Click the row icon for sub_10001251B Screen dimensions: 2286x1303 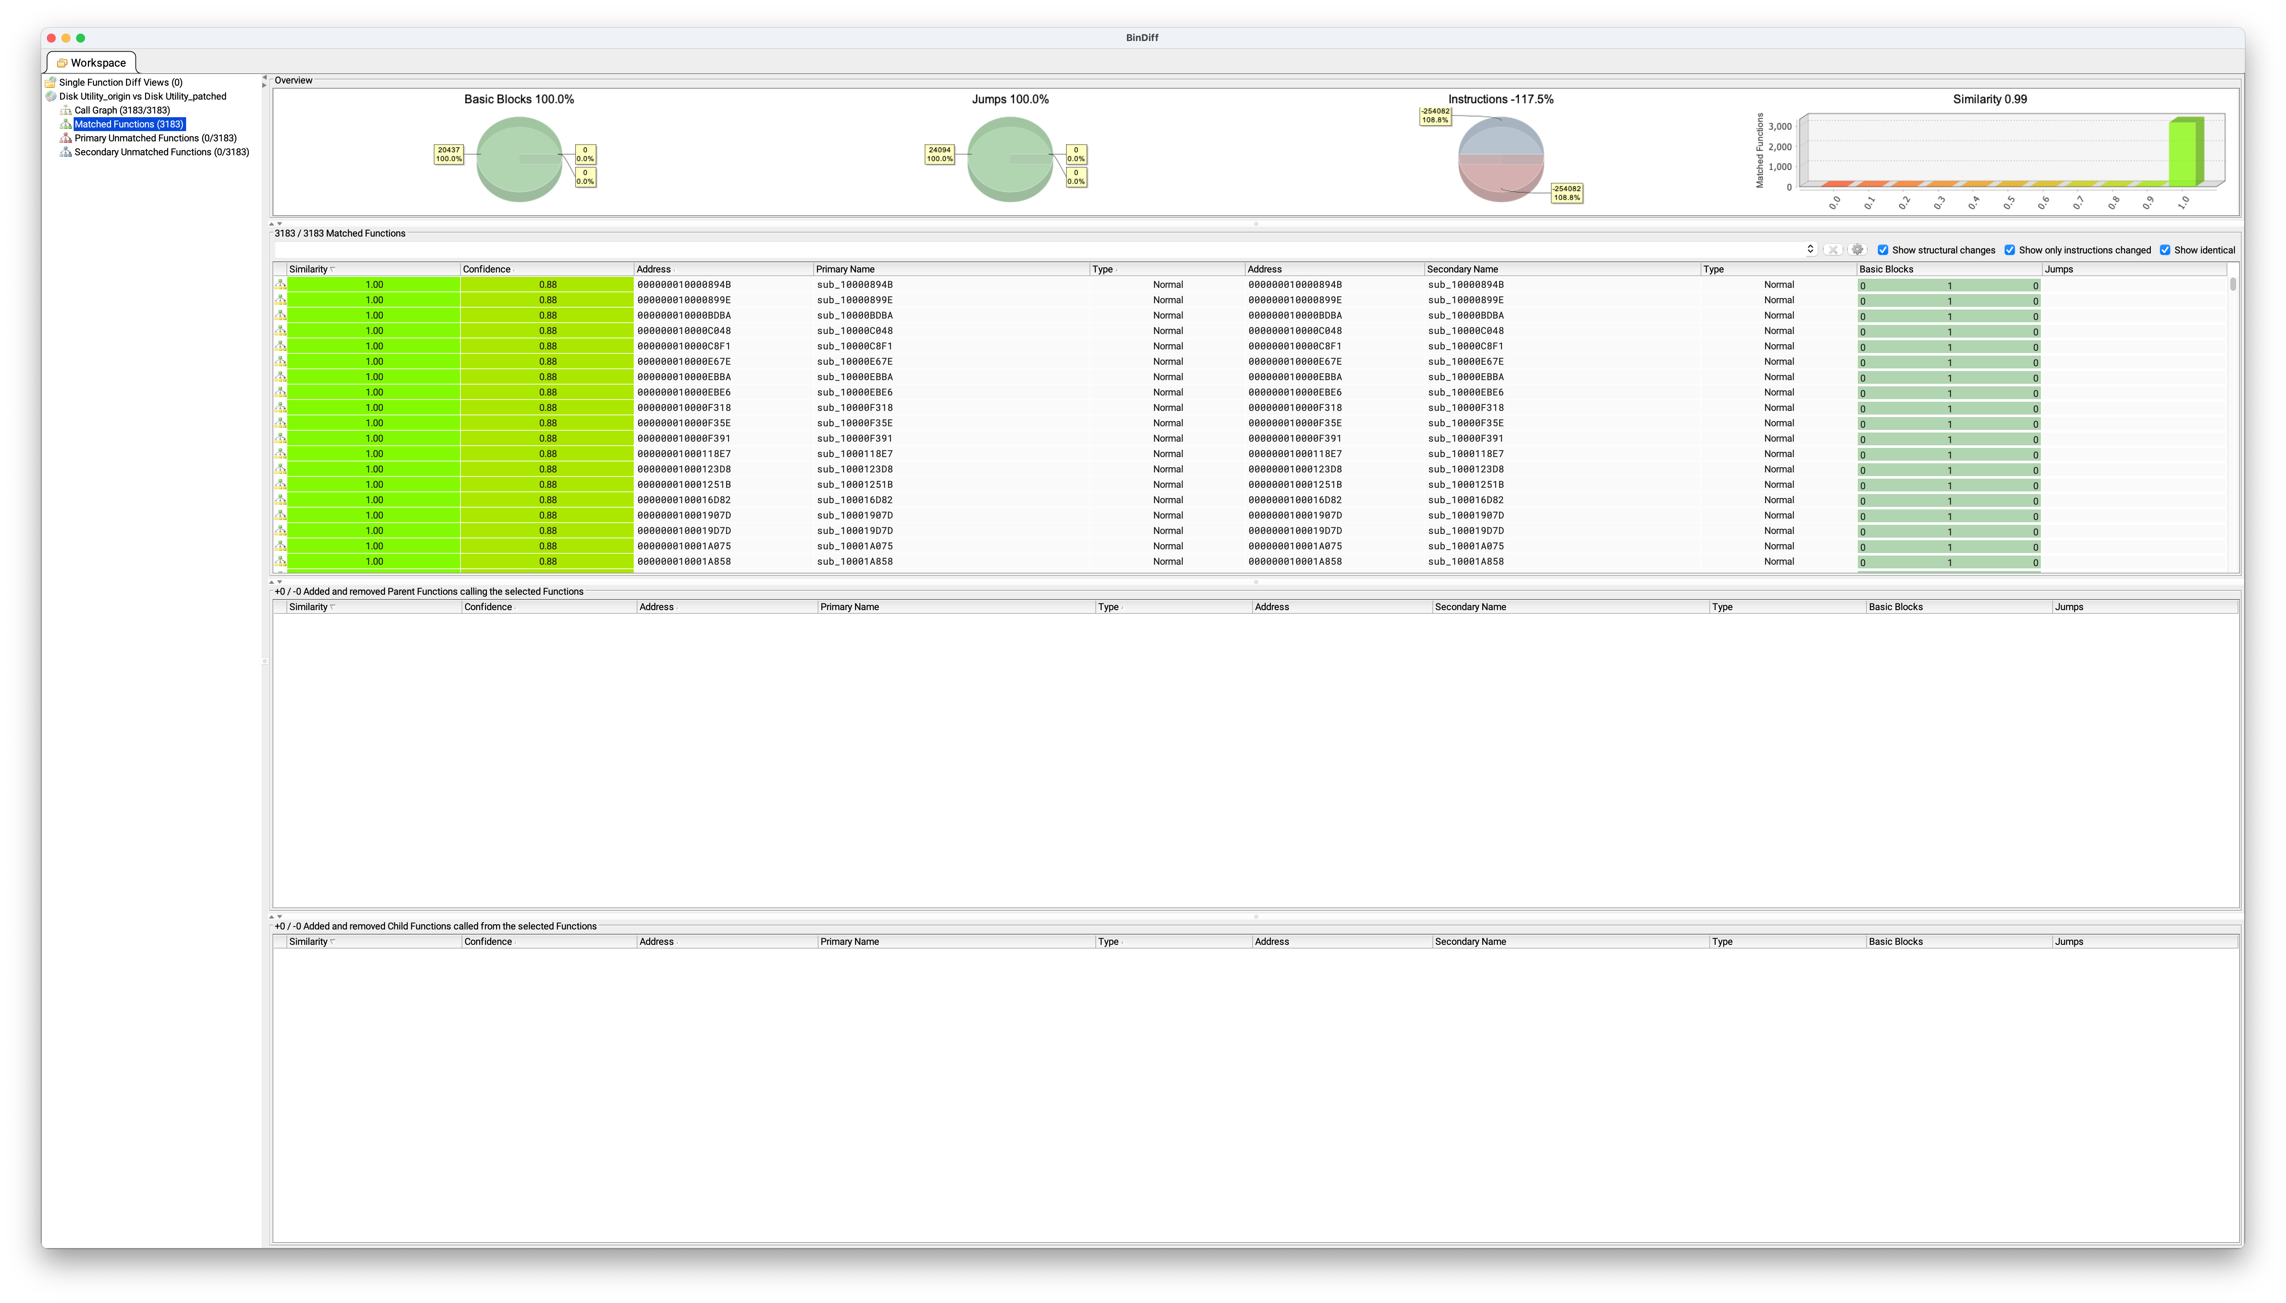point(281,485)
